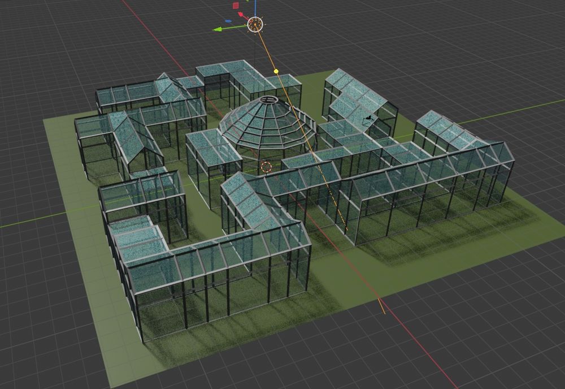Click the blue oval plane-move handle
Screen dimensions: 565x389
(228, 21)
